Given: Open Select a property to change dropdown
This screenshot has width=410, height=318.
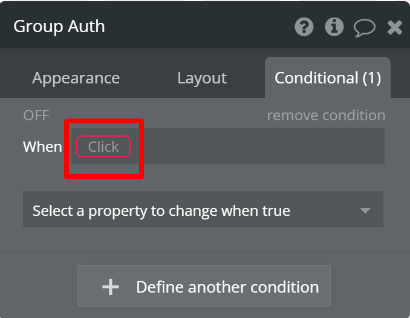Looking at the screenshot, I should 203,209.
